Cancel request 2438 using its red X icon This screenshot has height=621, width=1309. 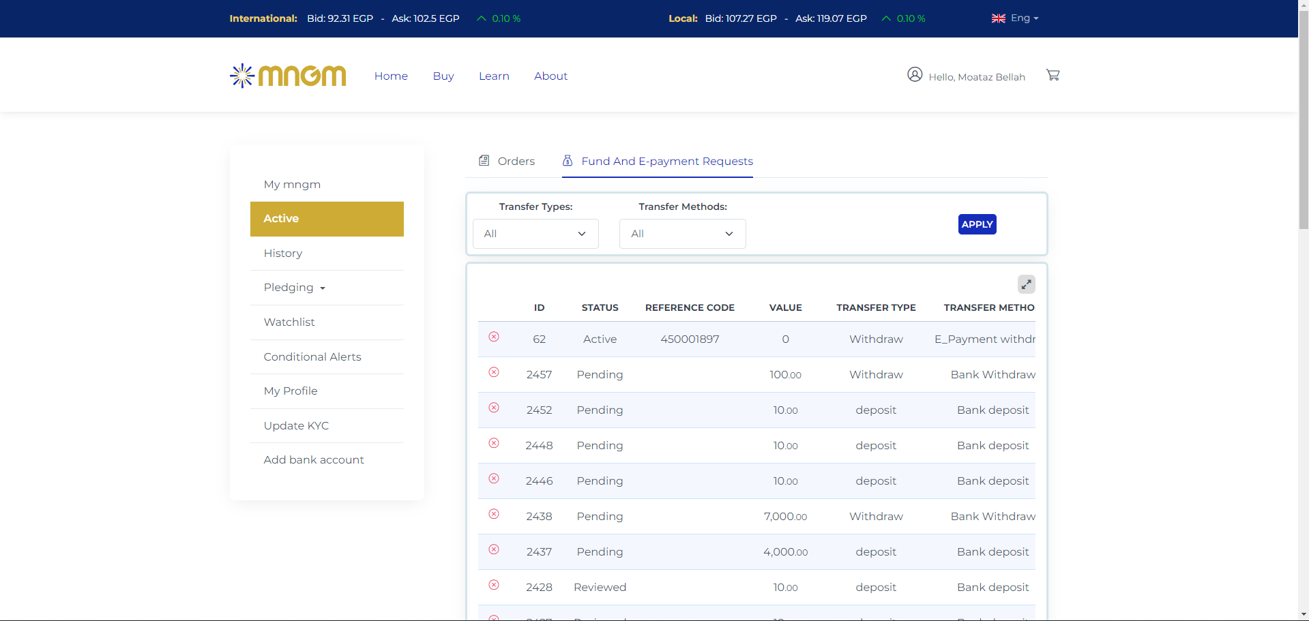point(494,514)
